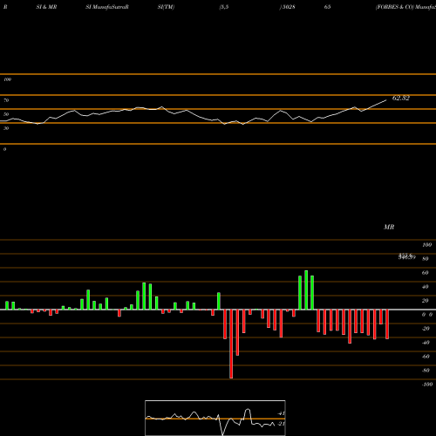
Task: Click the end of the RSI line
Action: 386,100
